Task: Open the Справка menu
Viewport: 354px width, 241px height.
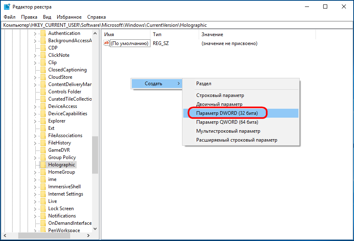Action: tap(97, 17)
